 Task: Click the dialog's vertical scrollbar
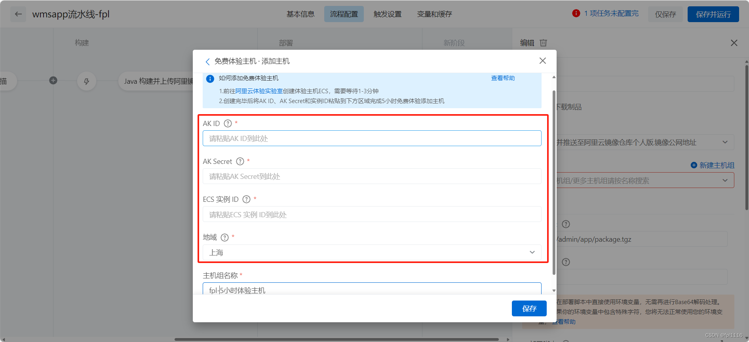tap(554, 182)
